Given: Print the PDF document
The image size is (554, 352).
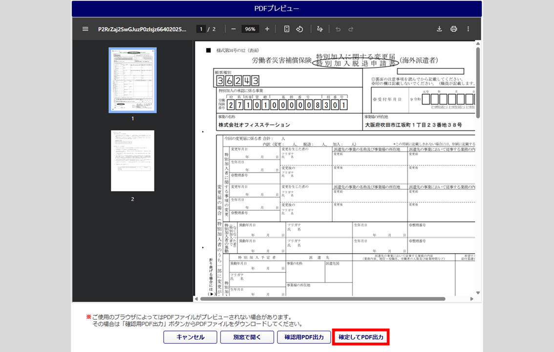Looking at the screenshot, I should click(454, 29).
